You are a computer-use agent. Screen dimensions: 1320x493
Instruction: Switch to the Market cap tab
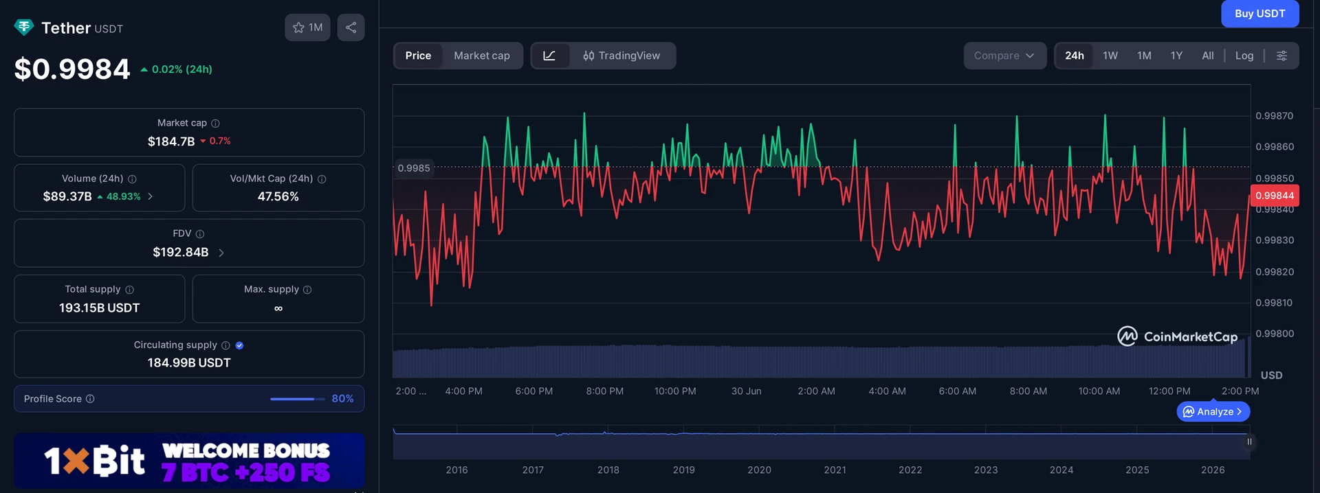pyautogui.click(x=482, y=56)
